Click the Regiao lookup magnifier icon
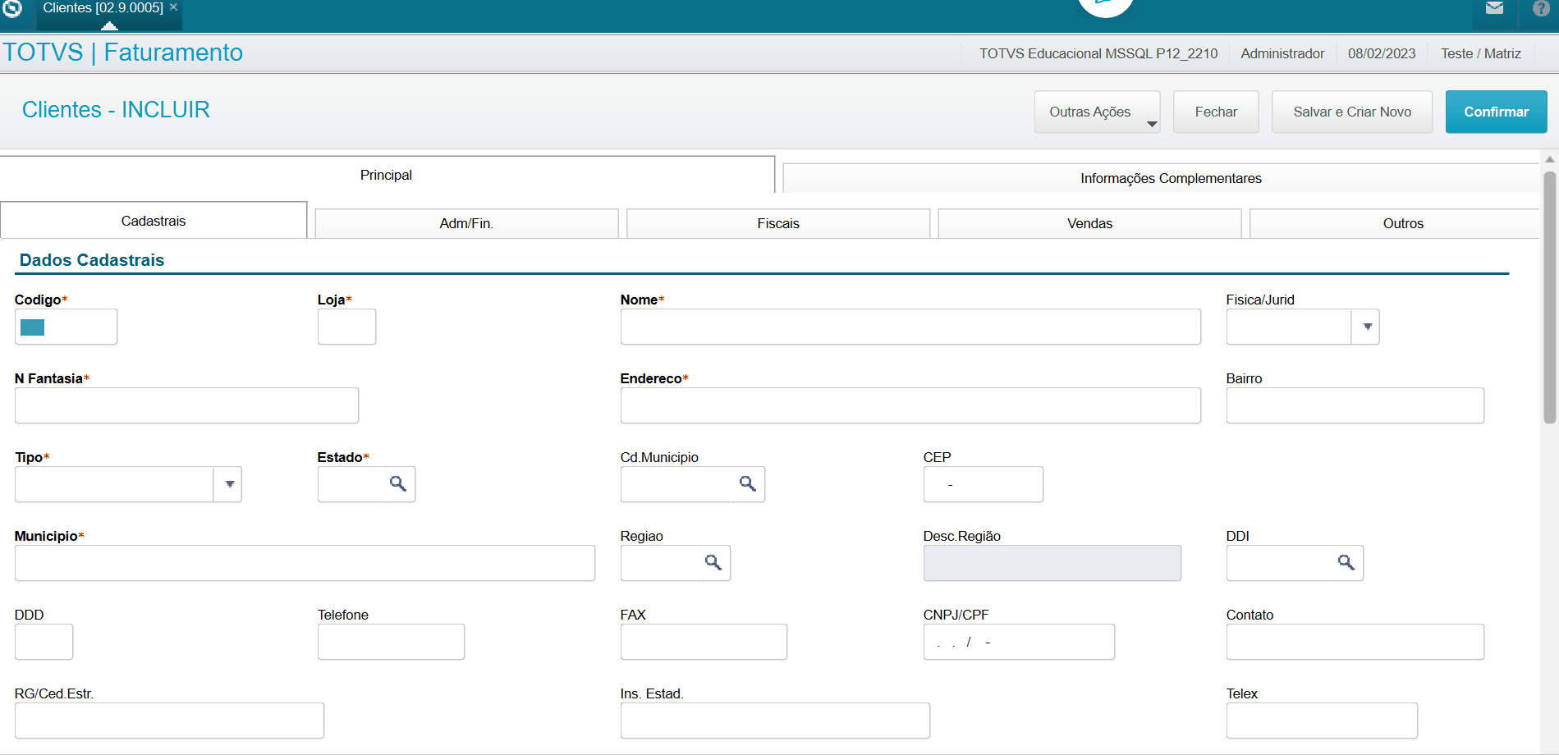Viewport: 1559px width, 755px height. 713,563
